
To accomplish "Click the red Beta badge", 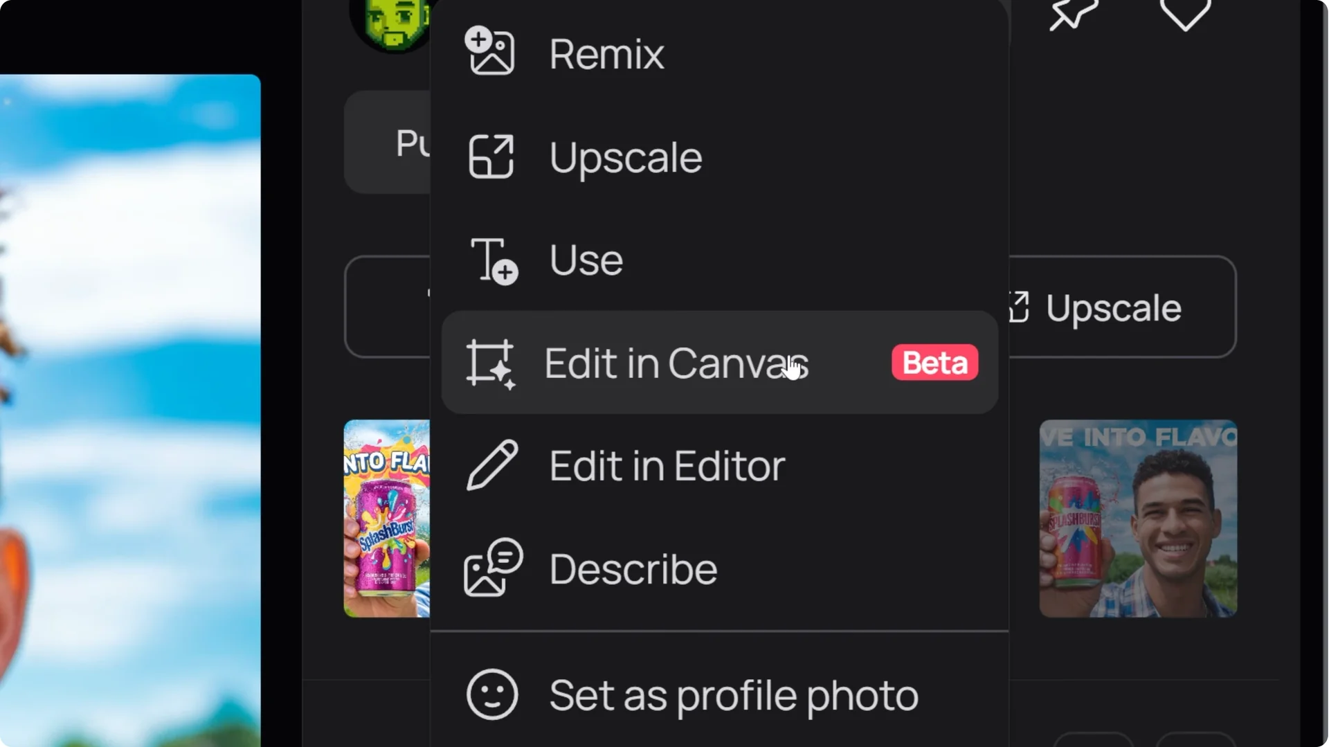I will point(934,362).
